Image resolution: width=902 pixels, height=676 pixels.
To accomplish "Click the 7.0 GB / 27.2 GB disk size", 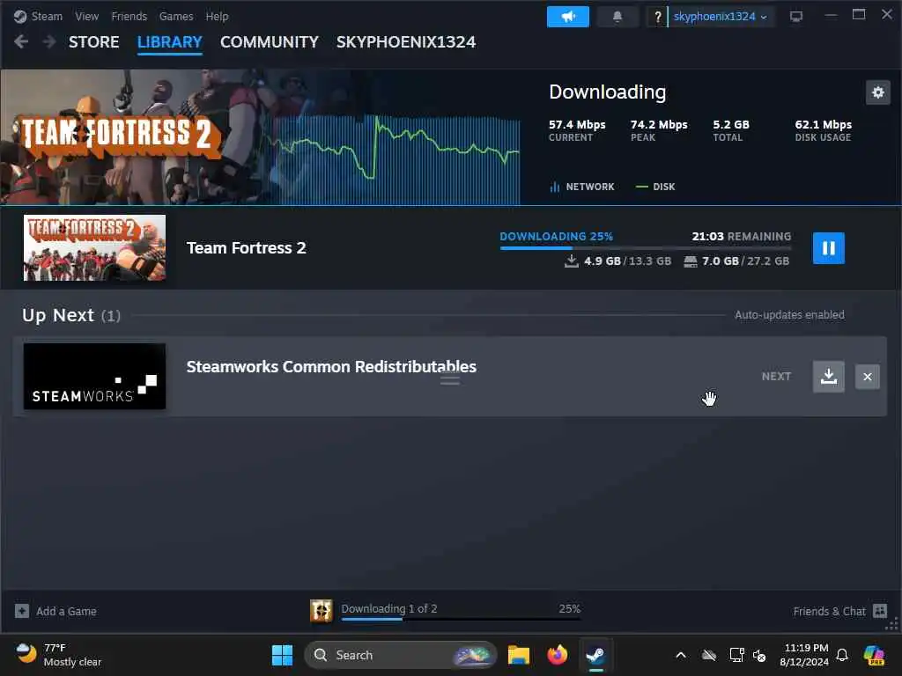I will pyautogui.click(x=736, y=261).
